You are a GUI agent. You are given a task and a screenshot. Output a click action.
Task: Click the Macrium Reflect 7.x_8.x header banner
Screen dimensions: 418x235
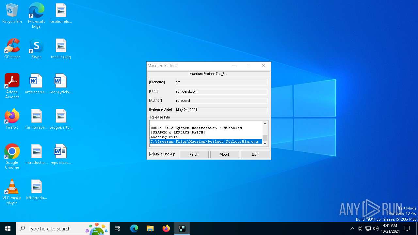[208, 74]
